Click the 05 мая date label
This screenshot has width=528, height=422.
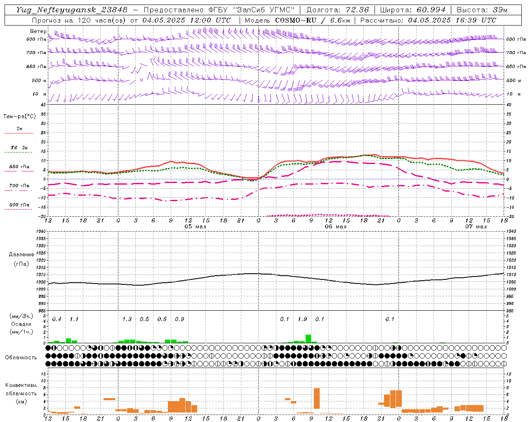[195, 226]
